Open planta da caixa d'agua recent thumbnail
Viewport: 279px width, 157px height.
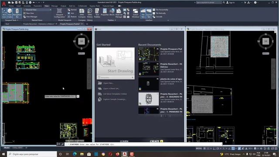coord(149,84)
